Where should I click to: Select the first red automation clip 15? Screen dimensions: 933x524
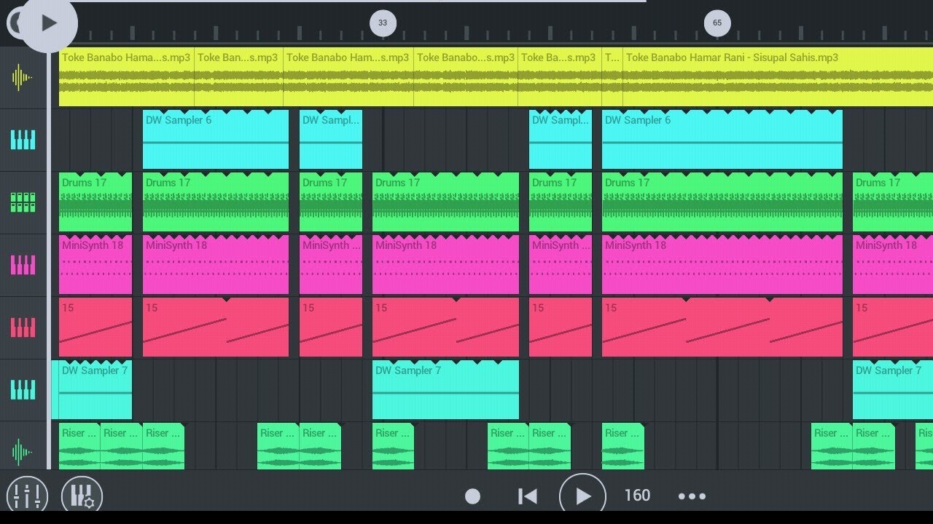click(95, 327)
